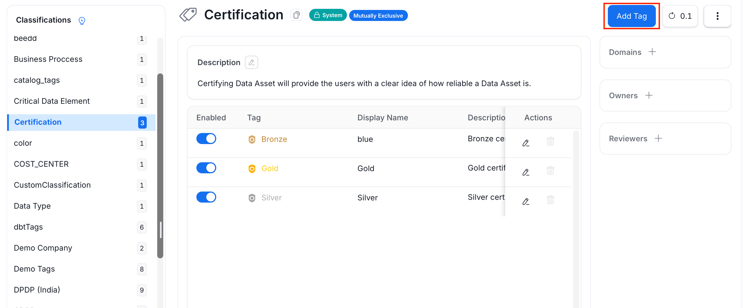Edit the Bronze tag
The image size is (743, 308).
525,143
